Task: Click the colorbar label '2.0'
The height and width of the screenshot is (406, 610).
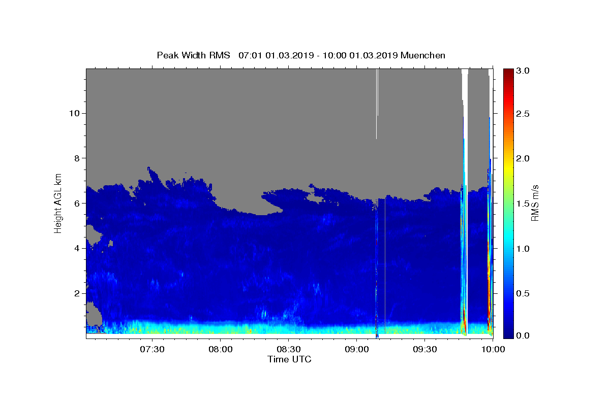Action: coord(523,158)
